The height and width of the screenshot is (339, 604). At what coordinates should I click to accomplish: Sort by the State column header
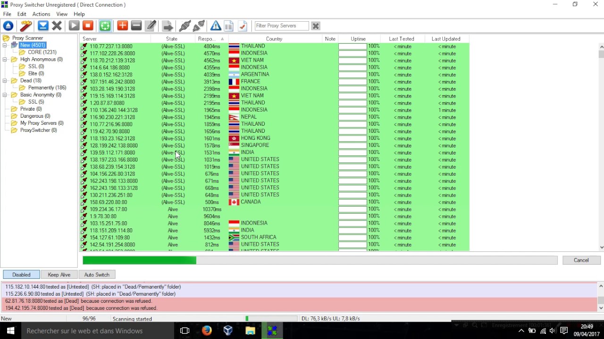173,39
